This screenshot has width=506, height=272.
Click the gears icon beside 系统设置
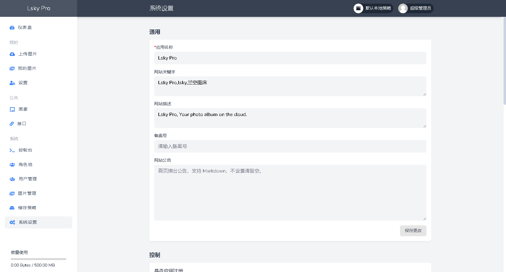[12, 222]
